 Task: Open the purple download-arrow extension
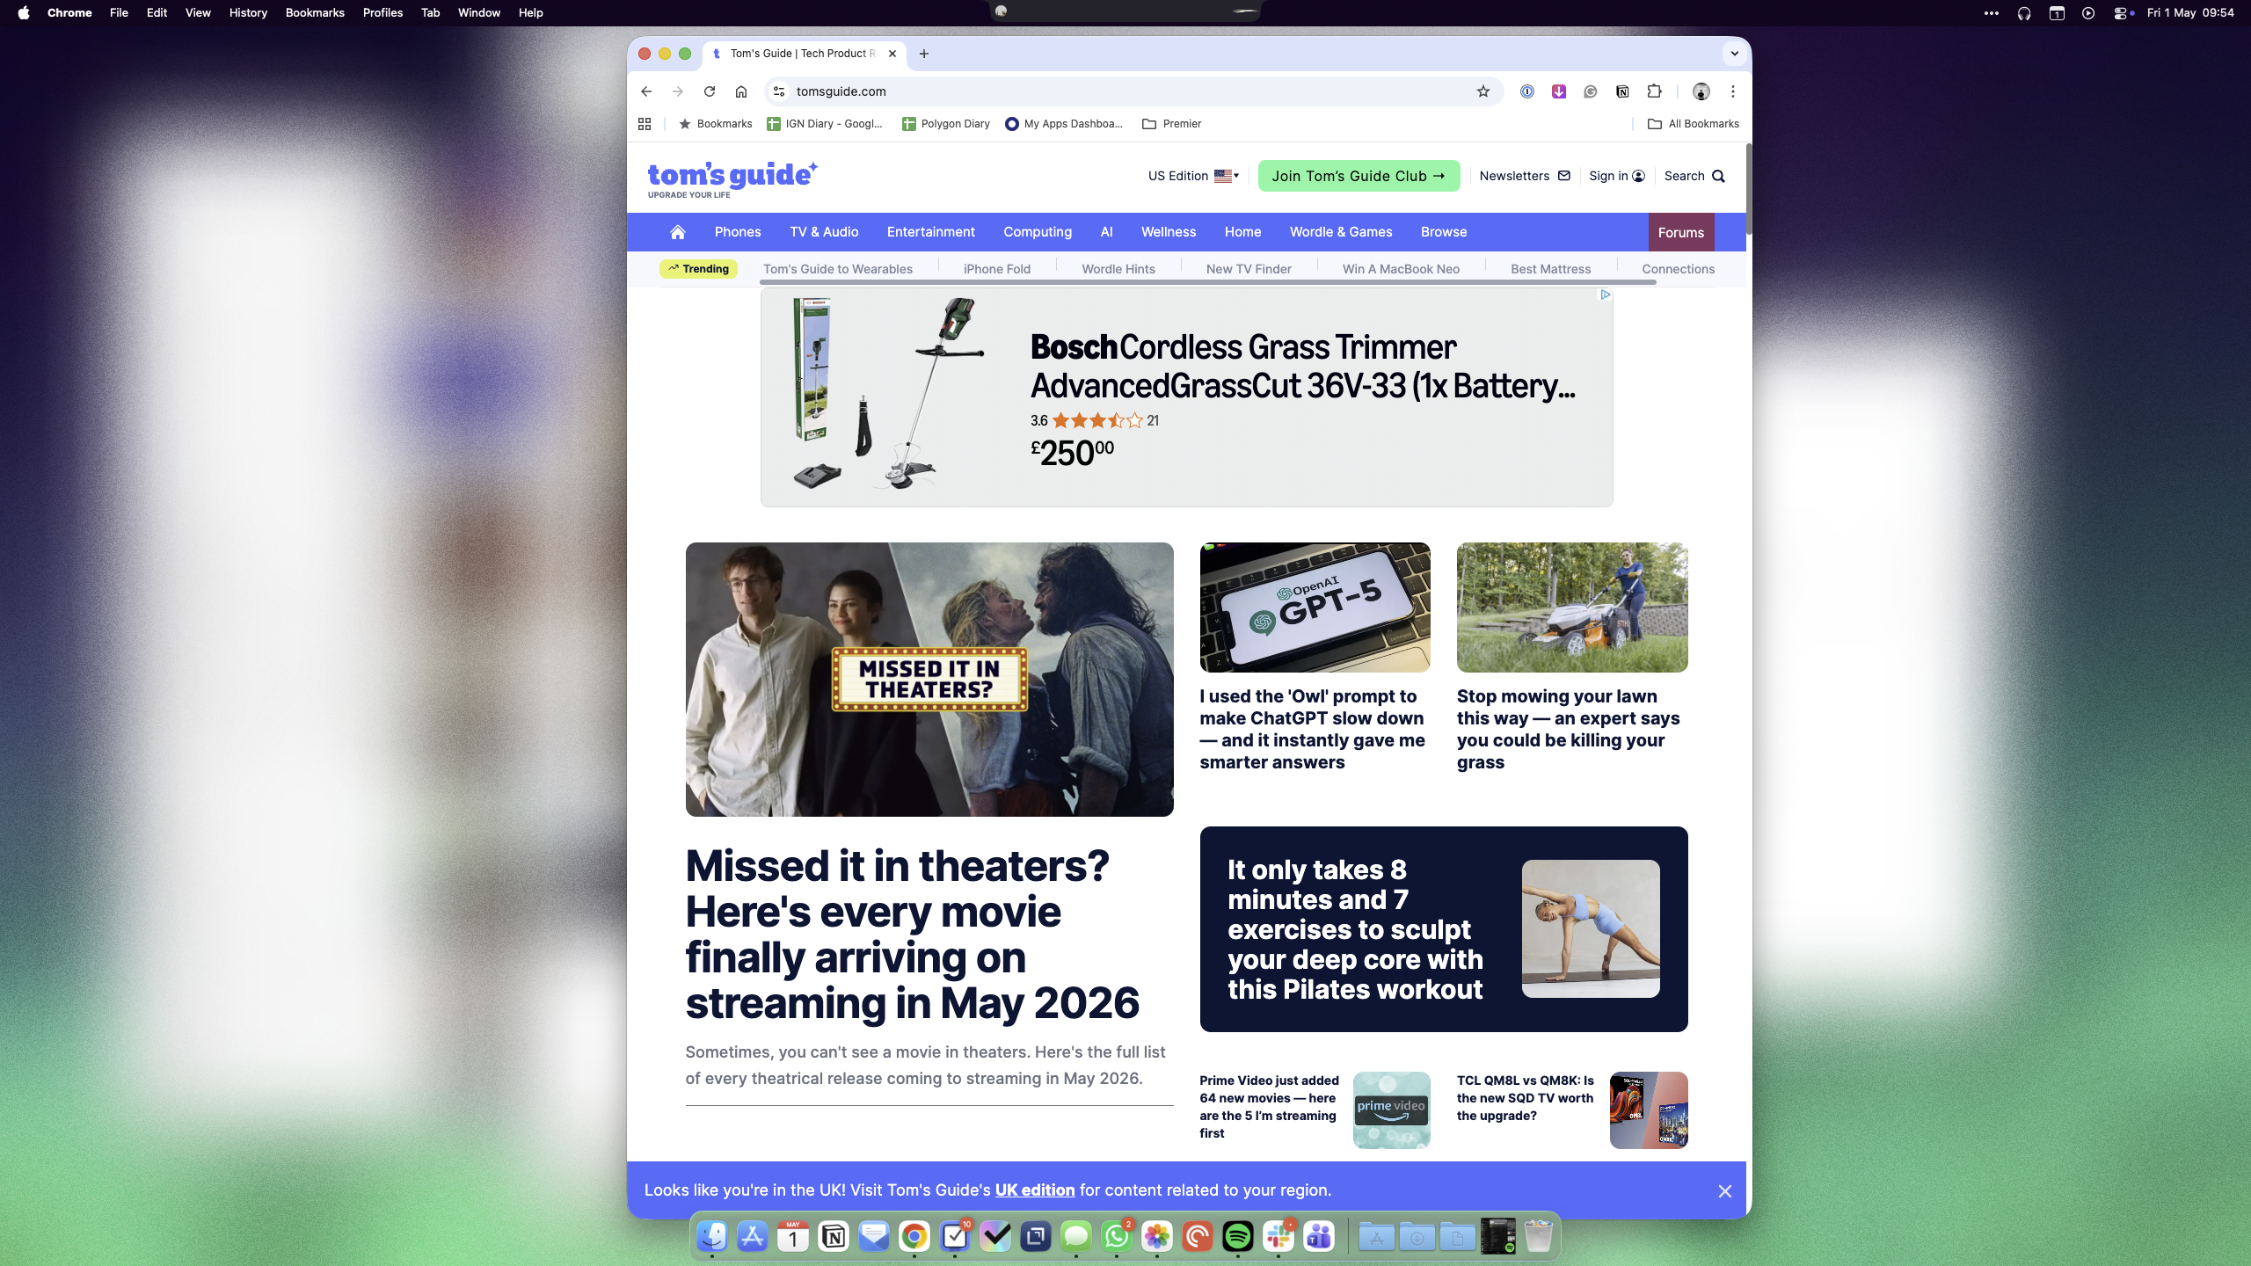(1559, 91)
